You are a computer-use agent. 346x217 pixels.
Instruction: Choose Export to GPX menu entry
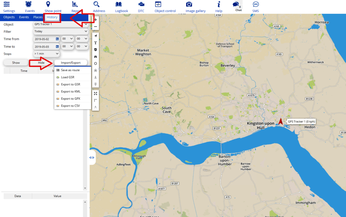click(73, 99)
